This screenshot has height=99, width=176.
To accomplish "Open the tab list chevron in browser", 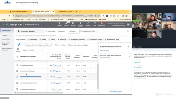I will [130, 12].
